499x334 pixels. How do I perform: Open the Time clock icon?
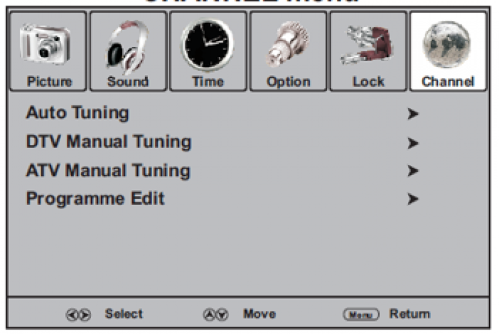coord(207,45)
